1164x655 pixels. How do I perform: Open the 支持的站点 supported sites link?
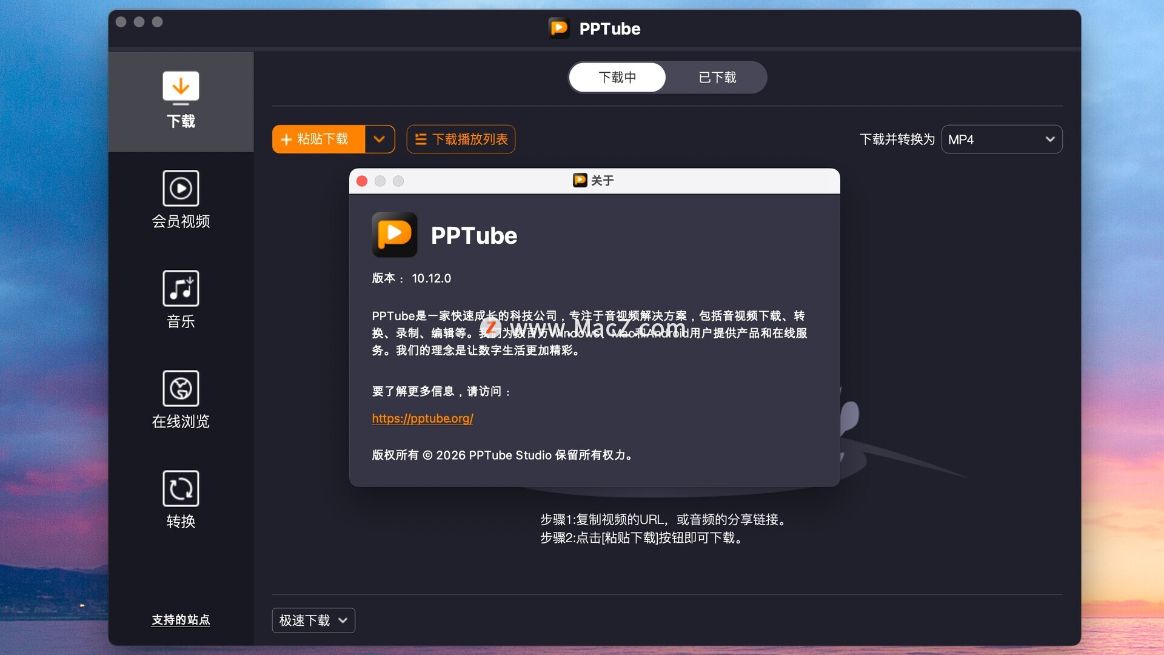[181, 619]
